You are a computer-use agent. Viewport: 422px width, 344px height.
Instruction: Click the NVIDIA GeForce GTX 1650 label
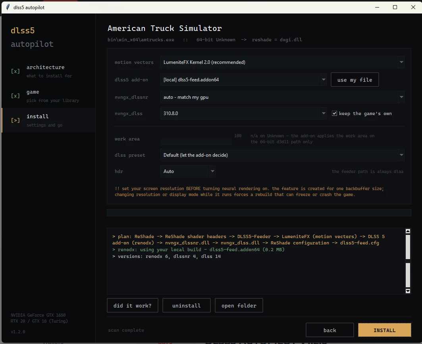(x=38, y=315)
